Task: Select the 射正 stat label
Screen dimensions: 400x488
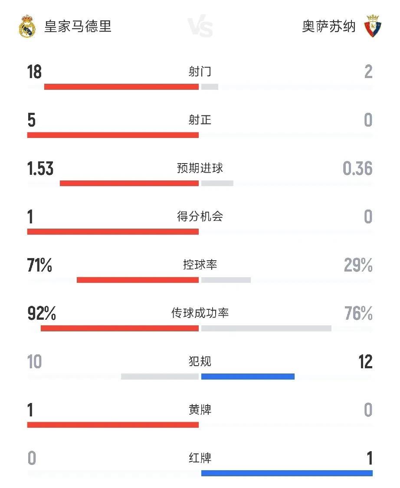Action: [200, 120]
